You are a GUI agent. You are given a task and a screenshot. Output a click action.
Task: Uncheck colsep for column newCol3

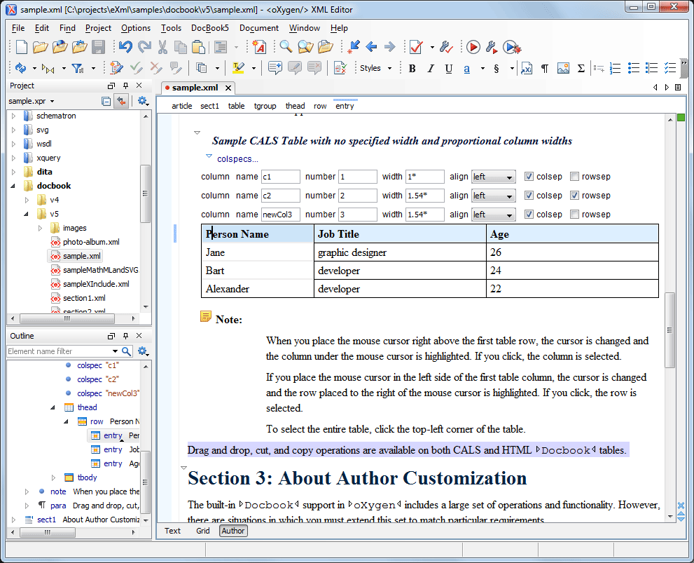click(x=529, y=215)
